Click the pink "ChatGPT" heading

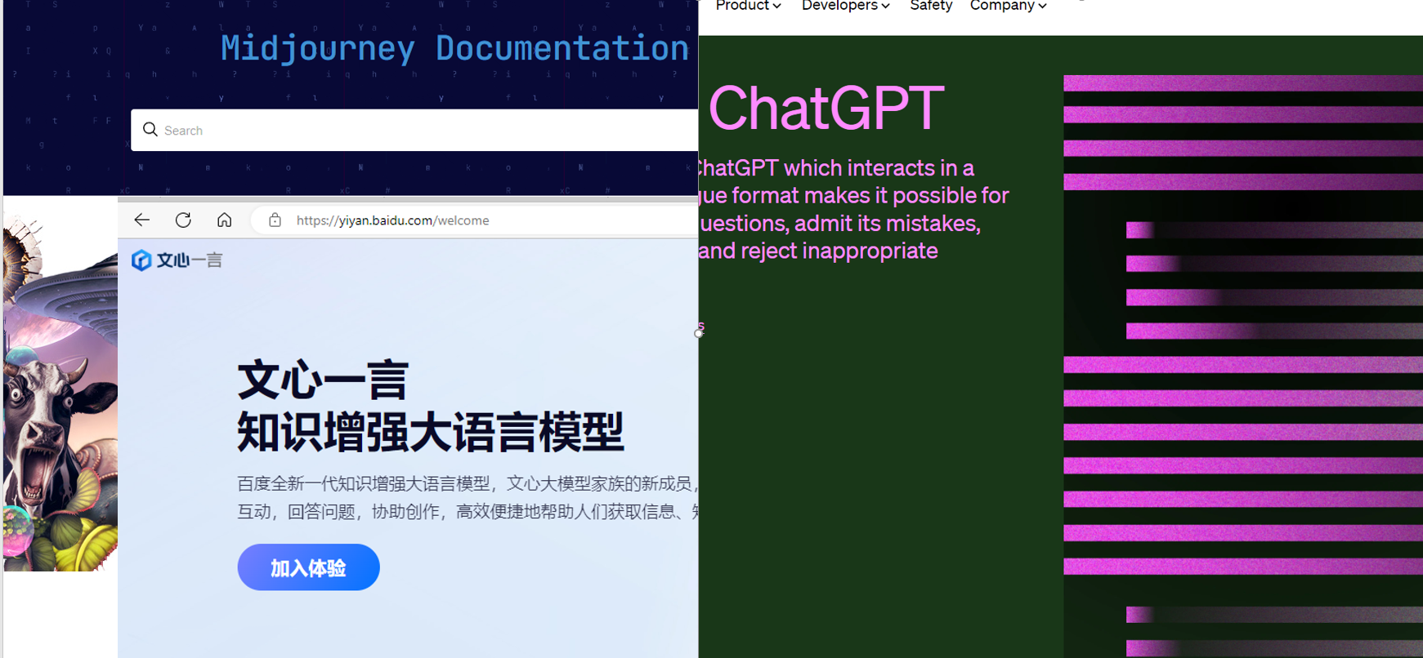(826, 108)
